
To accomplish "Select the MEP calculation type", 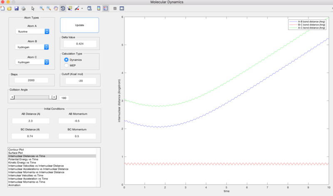I will (66, 66).
